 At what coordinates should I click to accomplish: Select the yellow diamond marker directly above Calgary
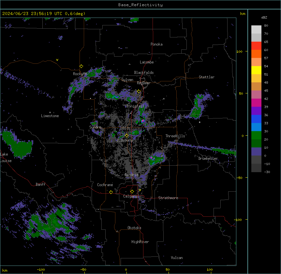pos(132,192)
